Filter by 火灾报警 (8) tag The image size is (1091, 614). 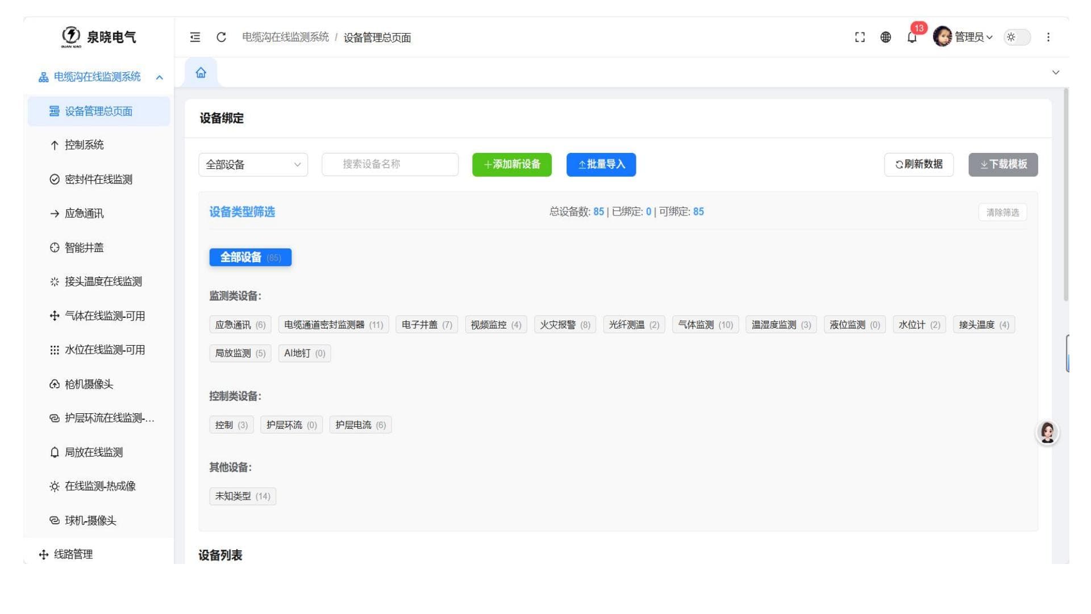(565, 325)
